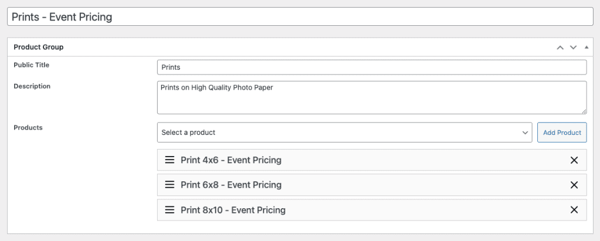Viewport: 600px width, 241px height.
Task: Click the dropdown chevron in product selector
Action: pyautogui.click(x=525, y=133)
